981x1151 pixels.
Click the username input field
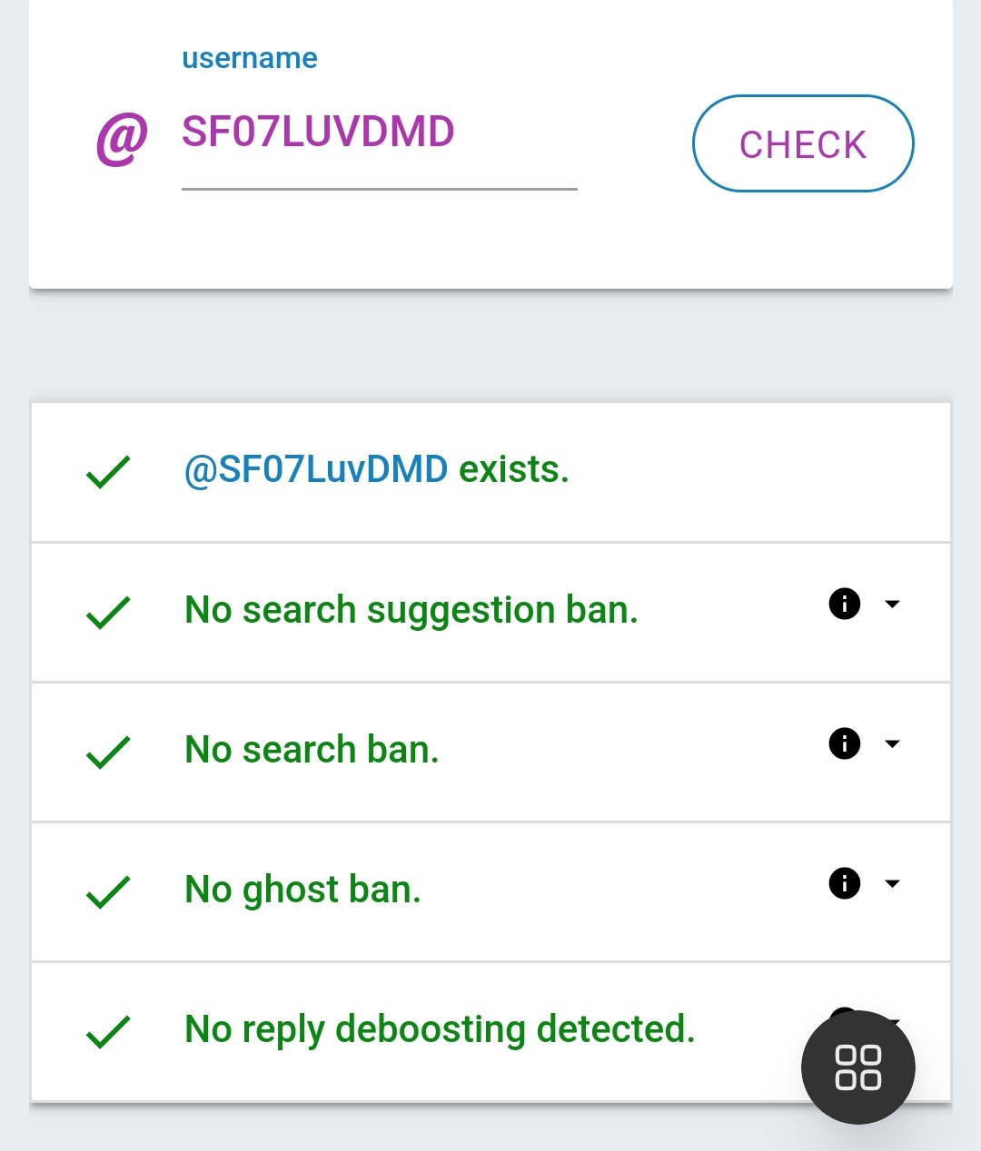[x=379, y=133]
